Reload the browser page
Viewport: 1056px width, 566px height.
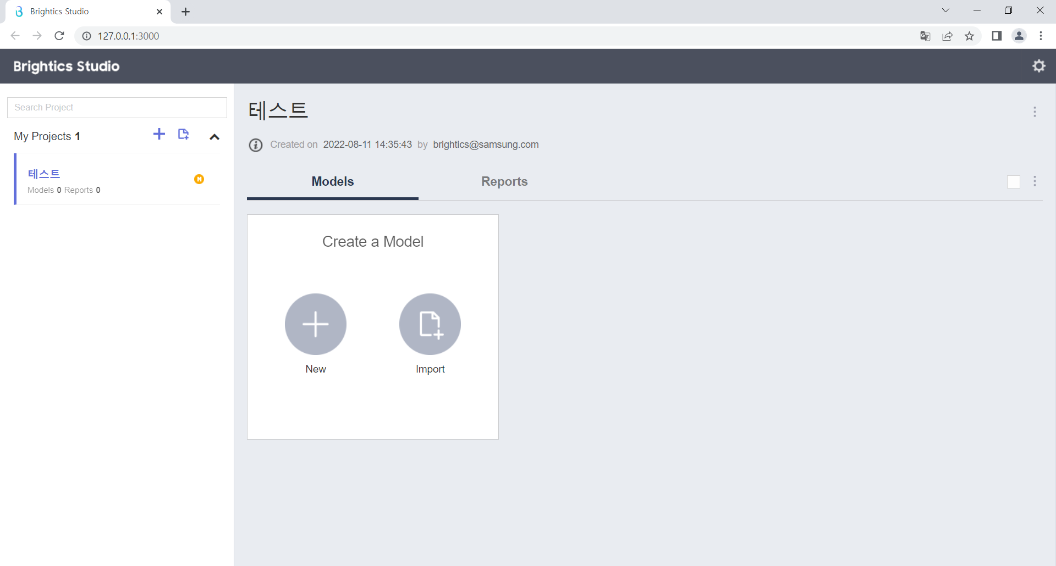tap(59, 36)
